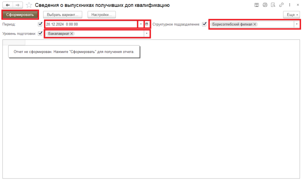306x183 pixels.
Task: Open the three-dot vertical menu
Action: [290, 5]
